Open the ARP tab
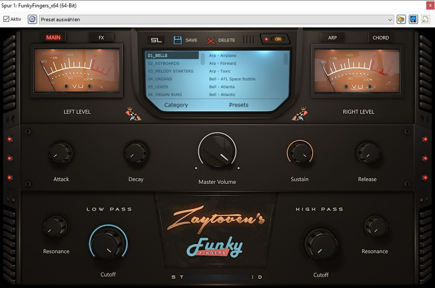 [333, 38]
